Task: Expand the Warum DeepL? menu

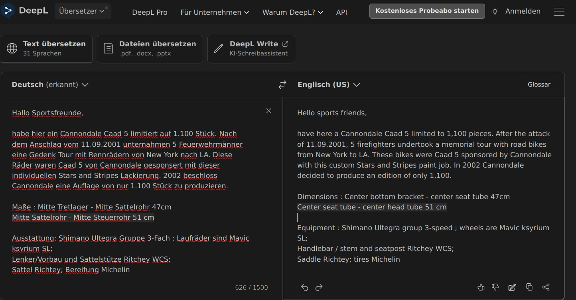Action: tap(292, 12)
